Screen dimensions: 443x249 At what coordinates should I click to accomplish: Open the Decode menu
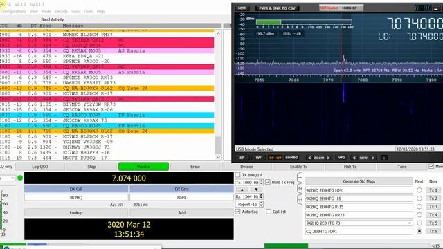[x=61, y=12]
